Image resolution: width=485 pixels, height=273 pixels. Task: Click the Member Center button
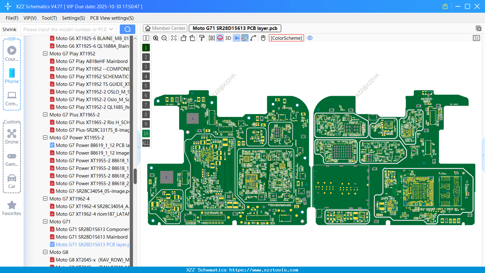point(165,28)
